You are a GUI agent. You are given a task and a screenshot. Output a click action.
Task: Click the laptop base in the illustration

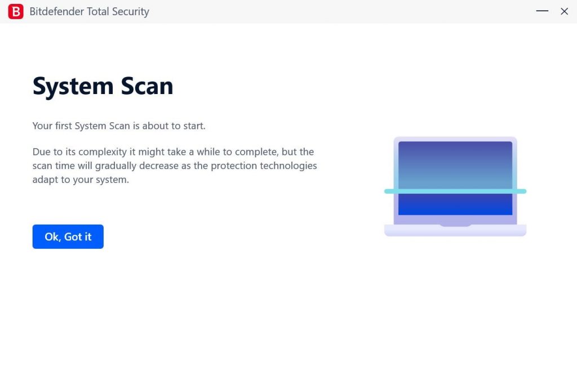click(454, 231)
